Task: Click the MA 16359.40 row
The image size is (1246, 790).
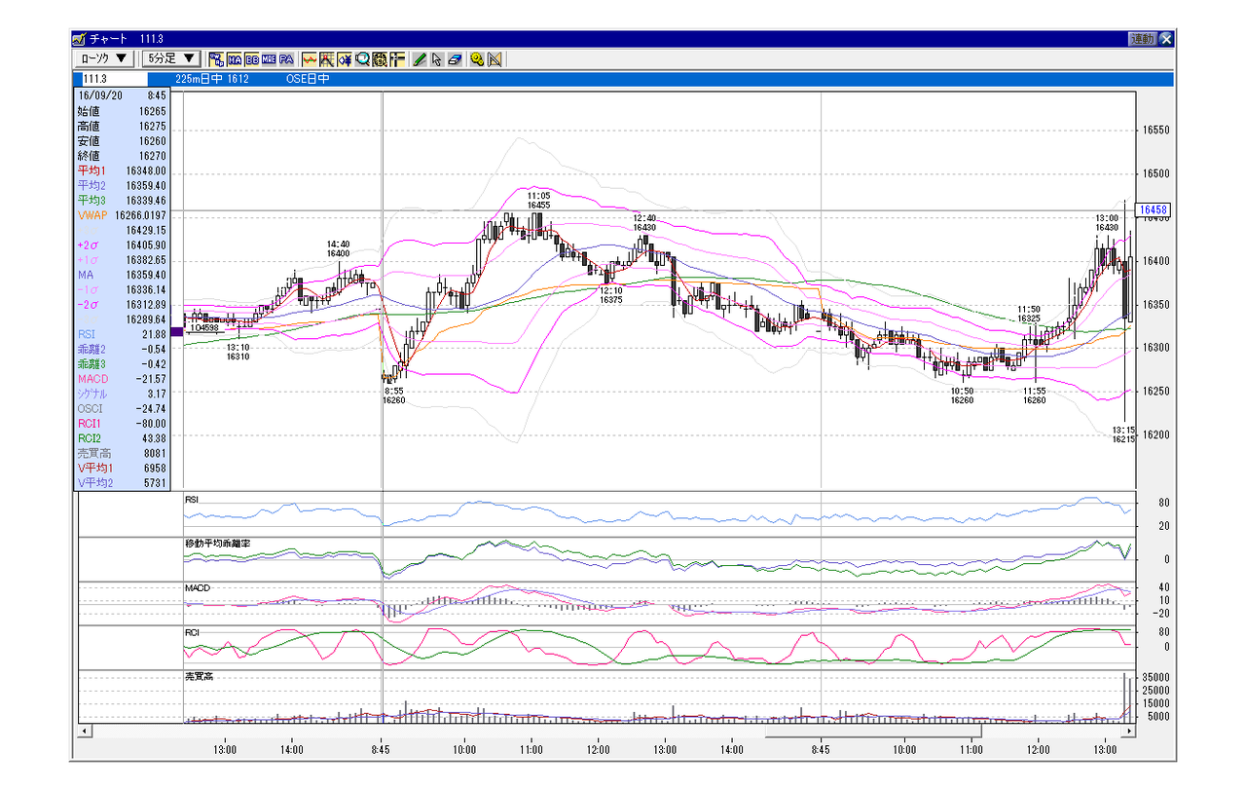Action: pyautogui.click(x=122, y=275)
